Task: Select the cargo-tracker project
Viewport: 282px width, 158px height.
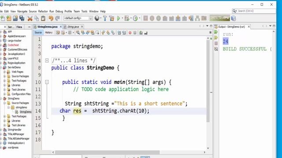Action: click(x=15, y=40)
